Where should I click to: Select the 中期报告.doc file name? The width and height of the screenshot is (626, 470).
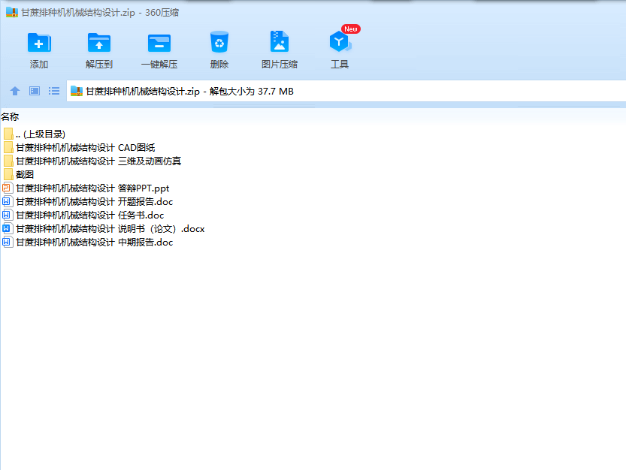pyautogui.click(x=94, y=243)
